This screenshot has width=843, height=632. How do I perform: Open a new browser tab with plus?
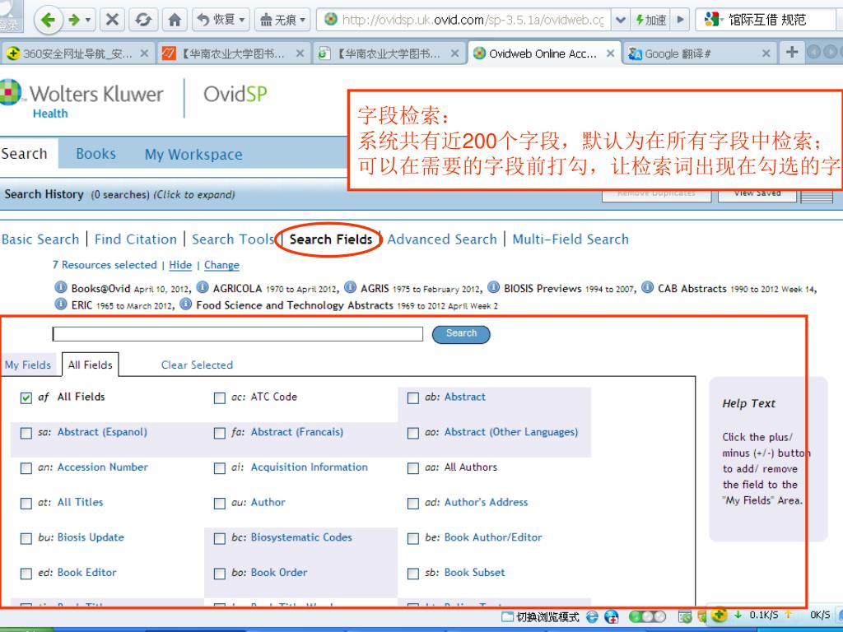(791, 52)
